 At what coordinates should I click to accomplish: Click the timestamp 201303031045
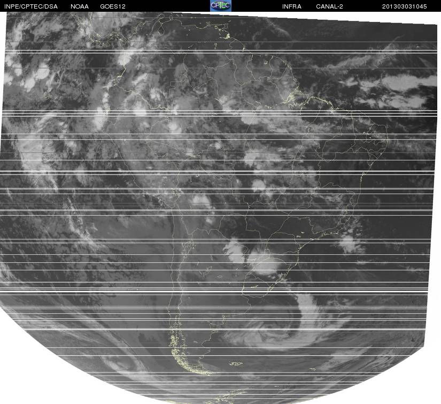(405, 6)
